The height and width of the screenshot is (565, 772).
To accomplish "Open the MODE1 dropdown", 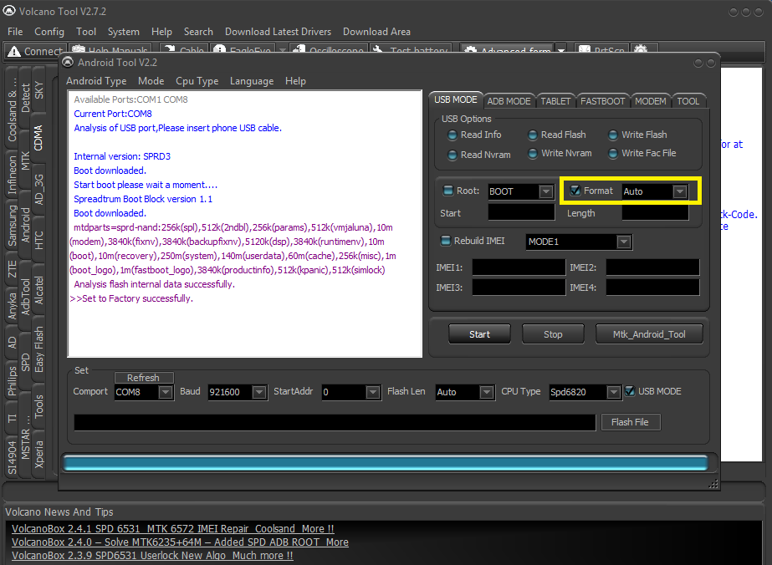I will [624, 242].
